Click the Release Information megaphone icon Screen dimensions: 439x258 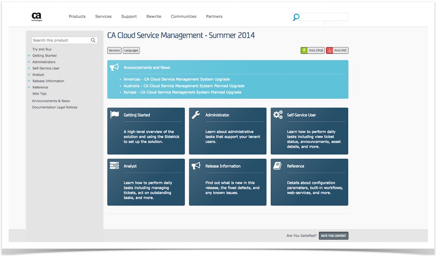click(196, 165)
